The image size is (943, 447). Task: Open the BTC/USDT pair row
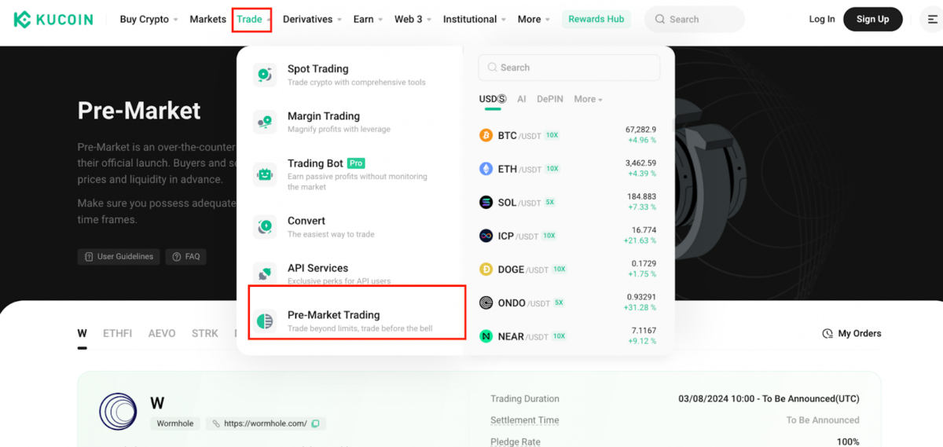point(569,135)
